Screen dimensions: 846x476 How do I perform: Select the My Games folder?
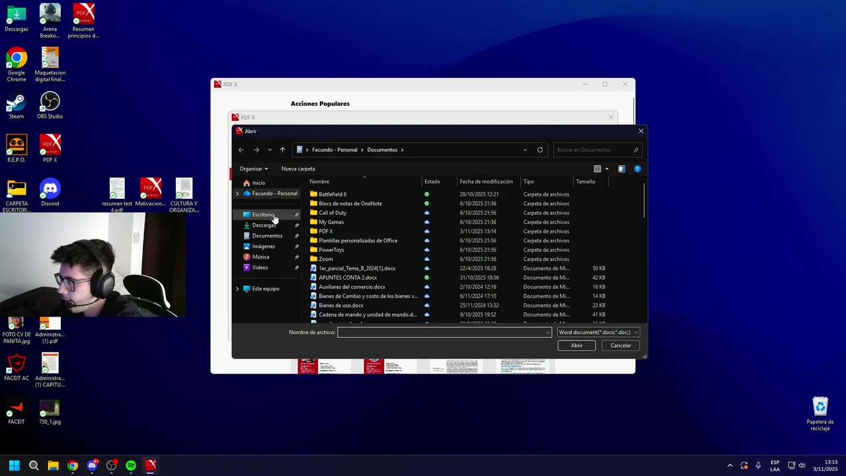(x=331, y=222)
